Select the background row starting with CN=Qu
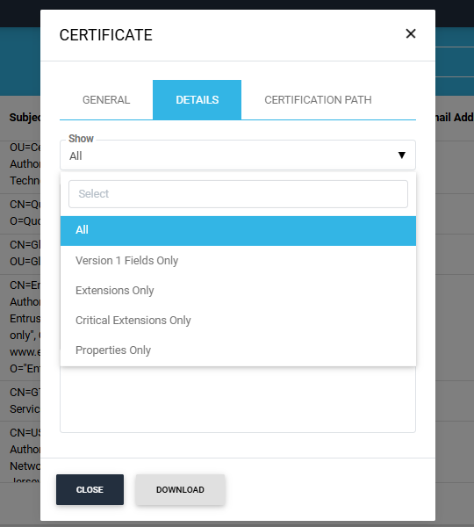The height and width of the screenshot is (527, 474). point(20,213)
